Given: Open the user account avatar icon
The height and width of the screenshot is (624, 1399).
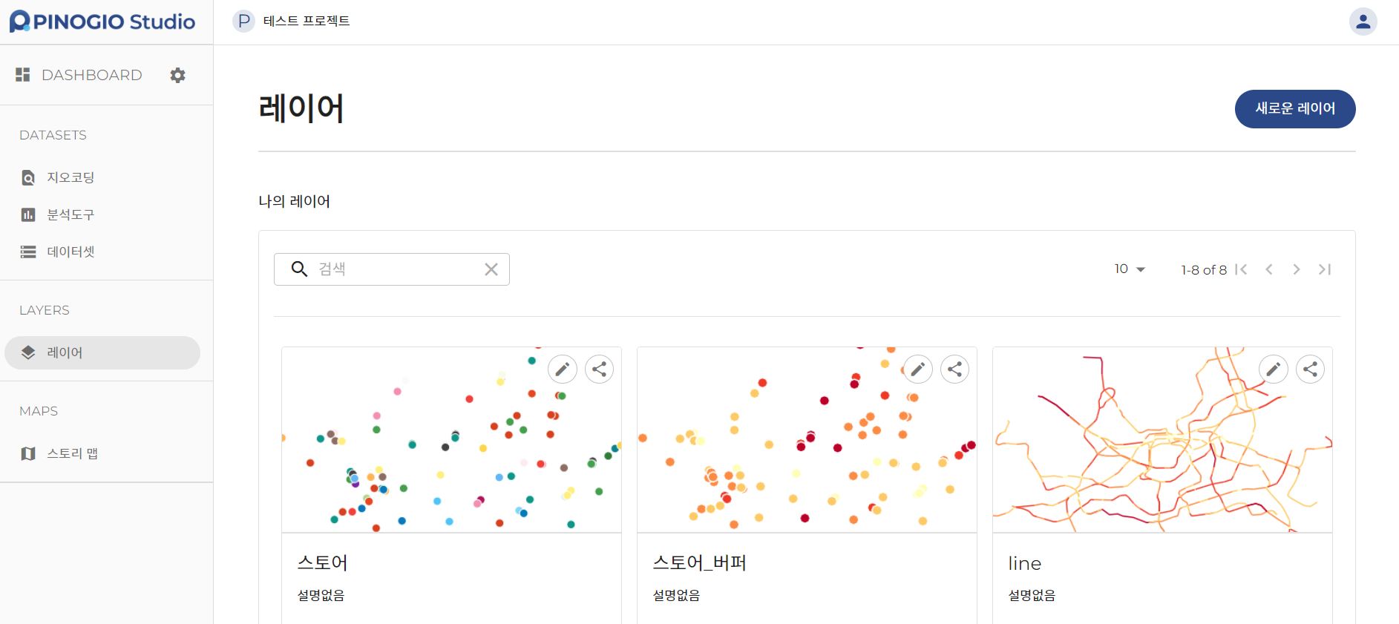Looking at the screenshot, I should [1363, 22].
